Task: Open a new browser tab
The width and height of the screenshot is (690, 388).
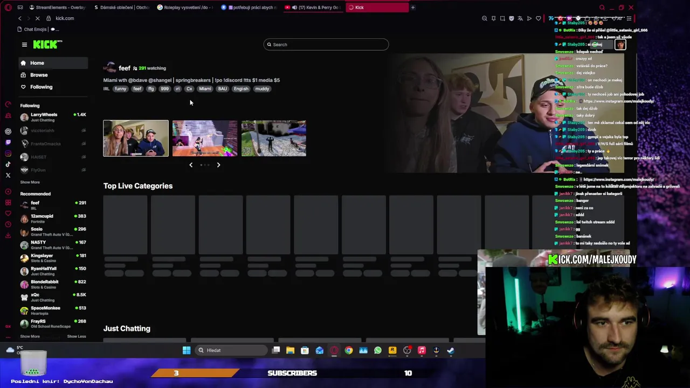Action: (x=413, y=8)
